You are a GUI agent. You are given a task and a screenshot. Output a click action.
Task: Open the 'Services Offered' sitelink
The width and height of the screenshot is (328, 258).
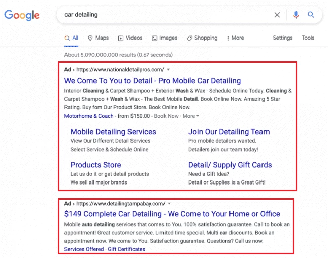(84, 249)
